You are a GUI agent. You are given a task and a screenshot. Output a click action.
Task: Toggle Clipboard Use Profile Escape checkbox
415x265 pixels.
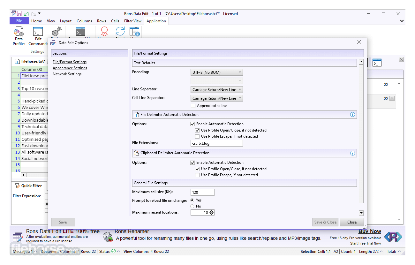click(197, 175)
